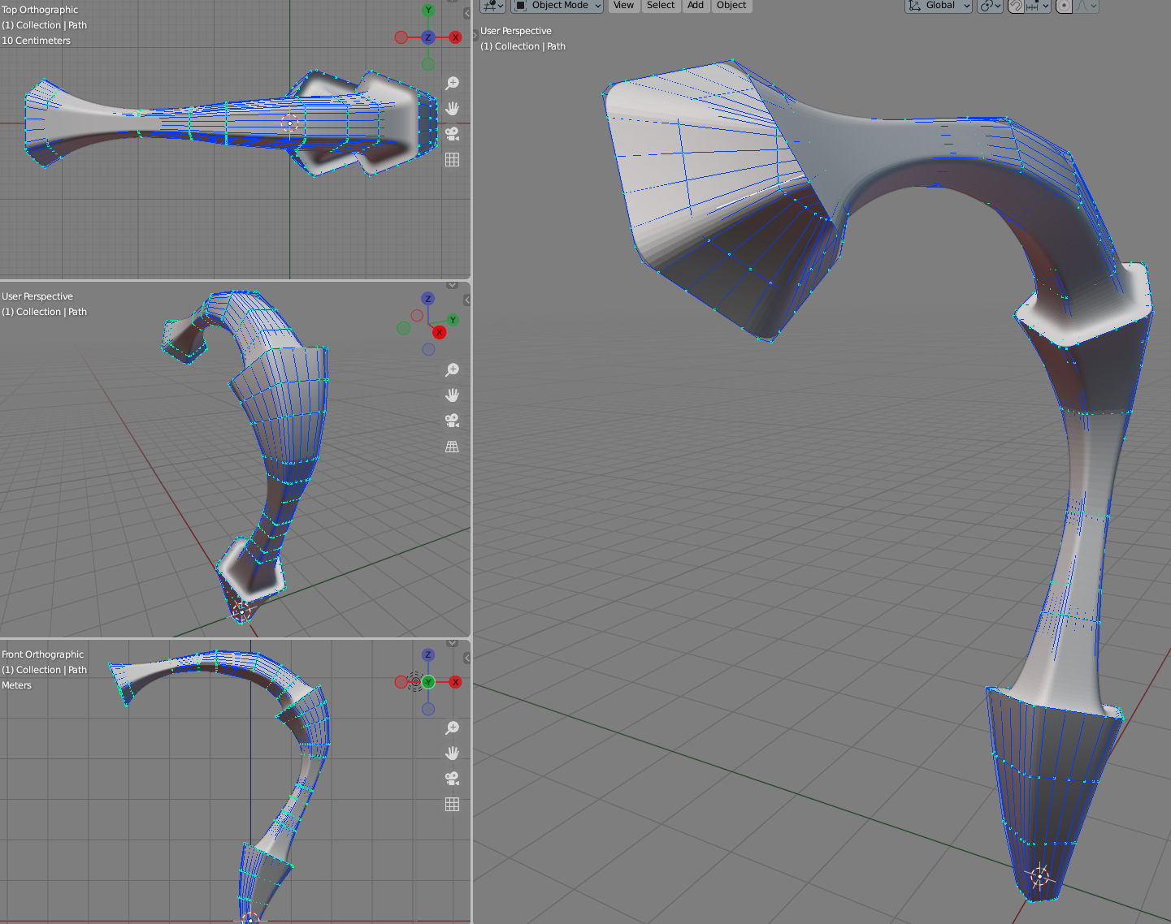Click the 3D cursor in Top Orthographic view
The width and height of the screenshot is (1171, 924).
[x=290, y=123]
